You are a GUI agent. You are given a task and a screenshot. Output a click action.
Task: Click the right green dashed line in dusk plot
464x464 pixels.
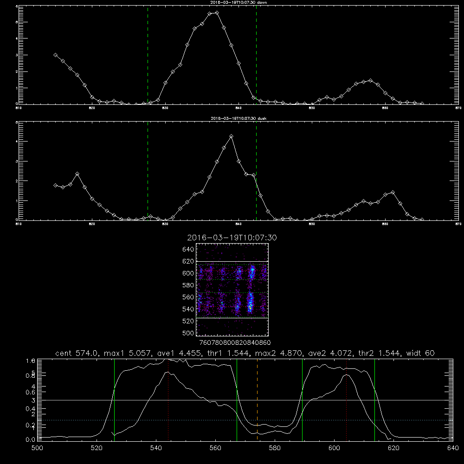tap(256, 171)
